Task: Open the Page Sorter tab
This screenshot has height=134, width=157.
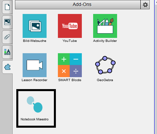Action: coord(7,7)
